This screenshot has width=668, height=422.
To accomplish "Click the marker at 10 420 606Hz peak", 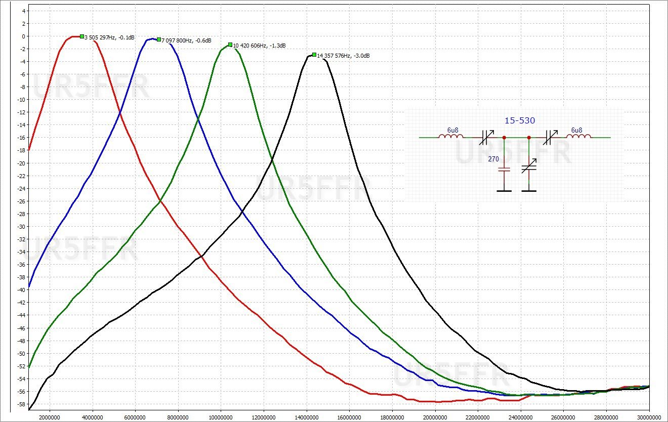I will tap(230, 45).
